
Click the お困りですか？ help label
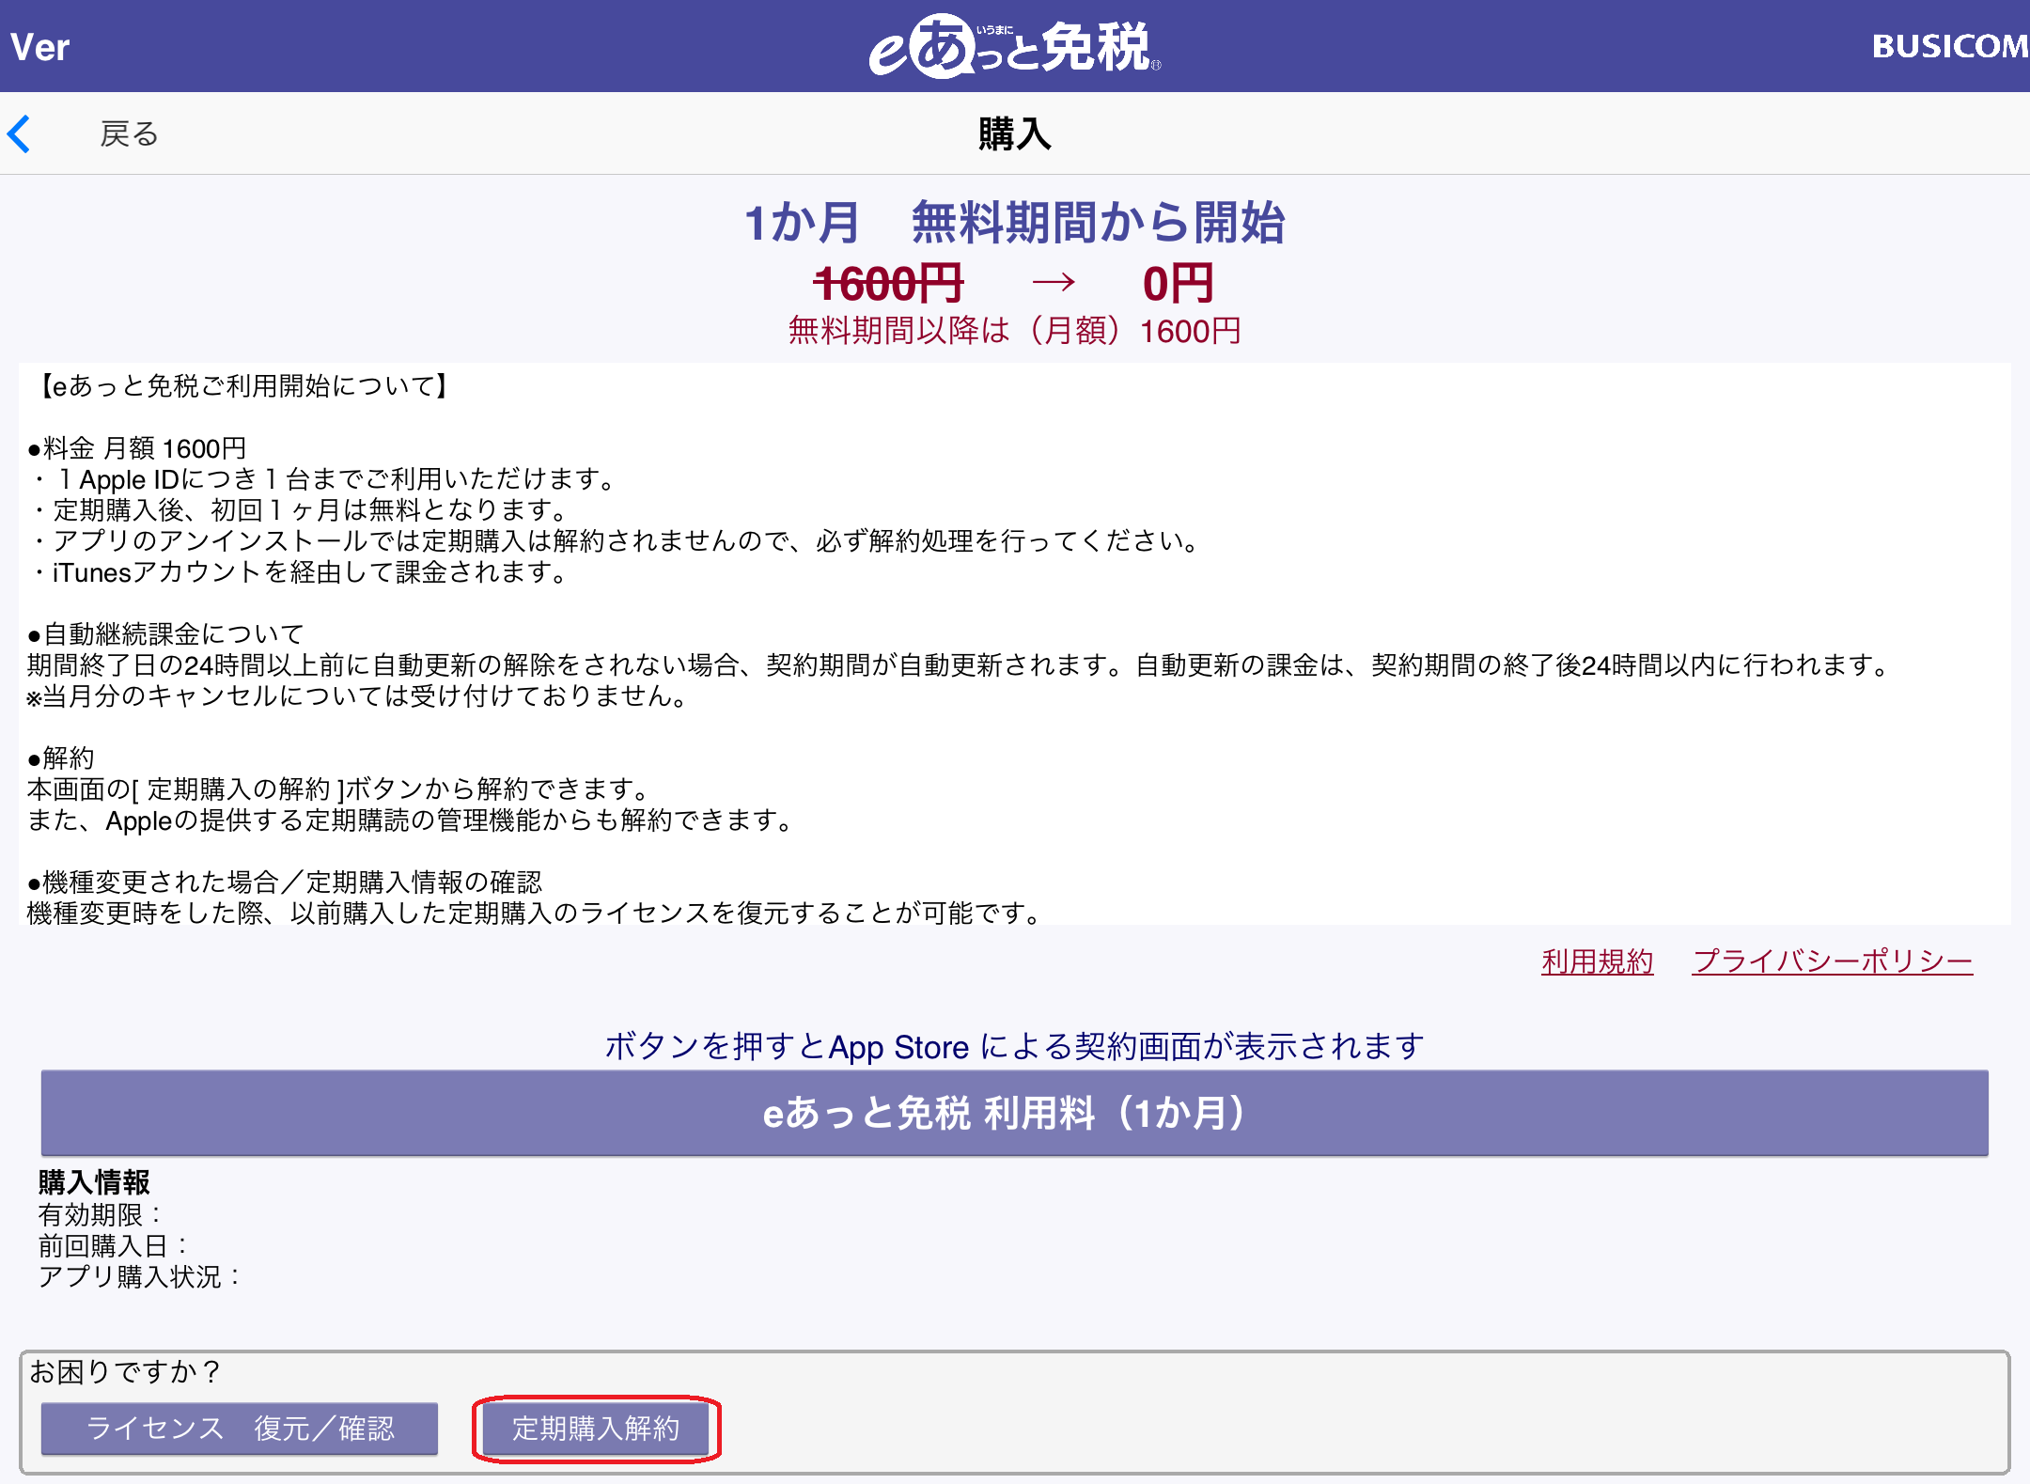coord(126,1372)
